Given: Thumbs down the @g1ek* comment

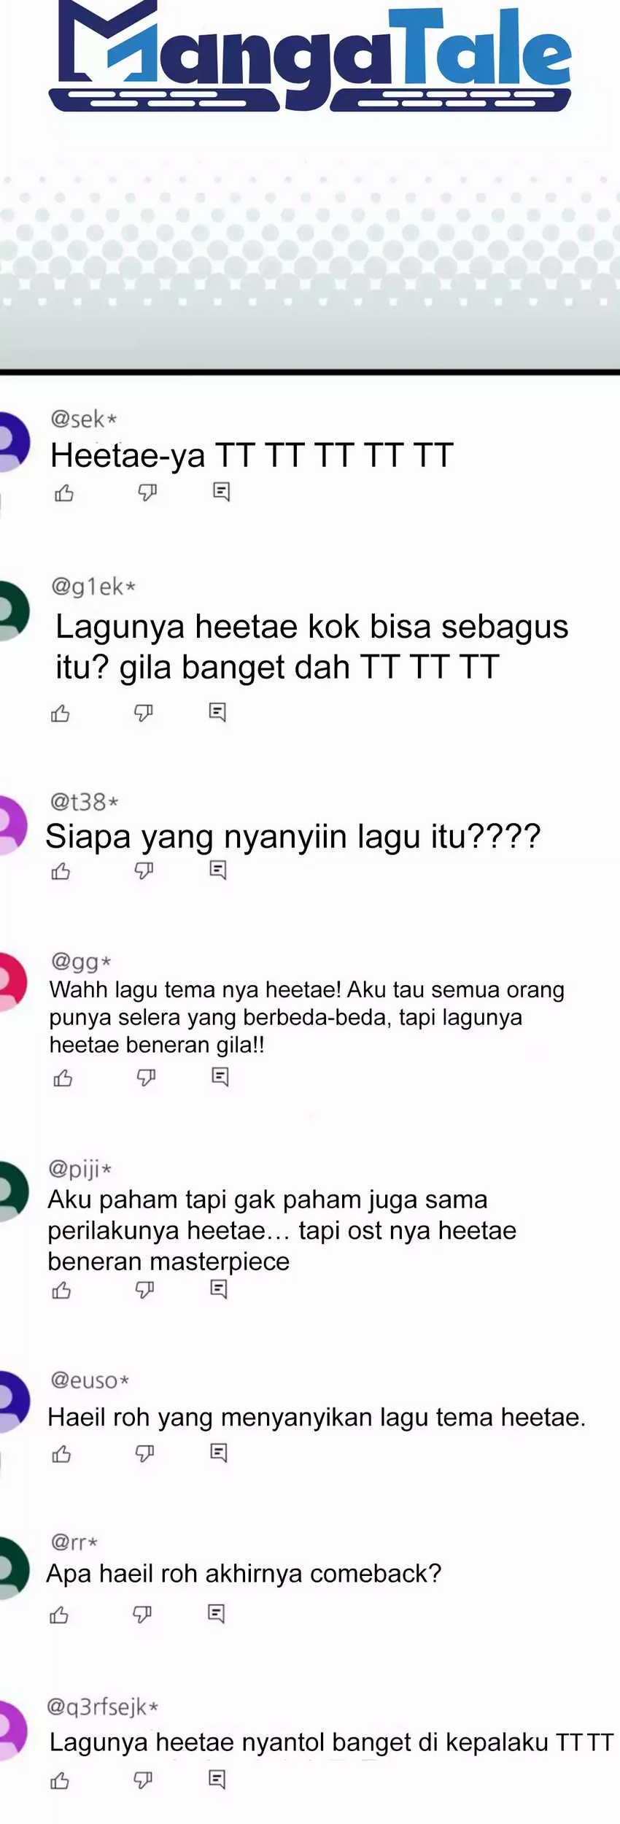Looking at the screenshot, I should 144,713.
